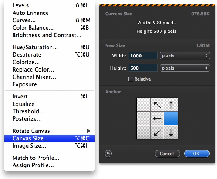Select Posterize... from the menu
This screenshot has height=179, width=217.
click(50, 119)
